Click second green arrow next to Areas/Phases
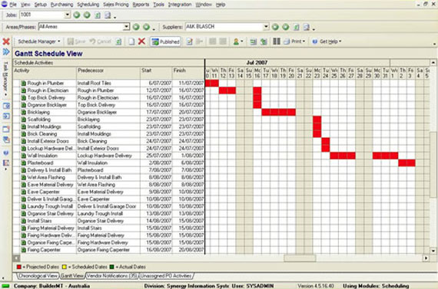The height and width of the screenshot is (289, 438). 146,27
